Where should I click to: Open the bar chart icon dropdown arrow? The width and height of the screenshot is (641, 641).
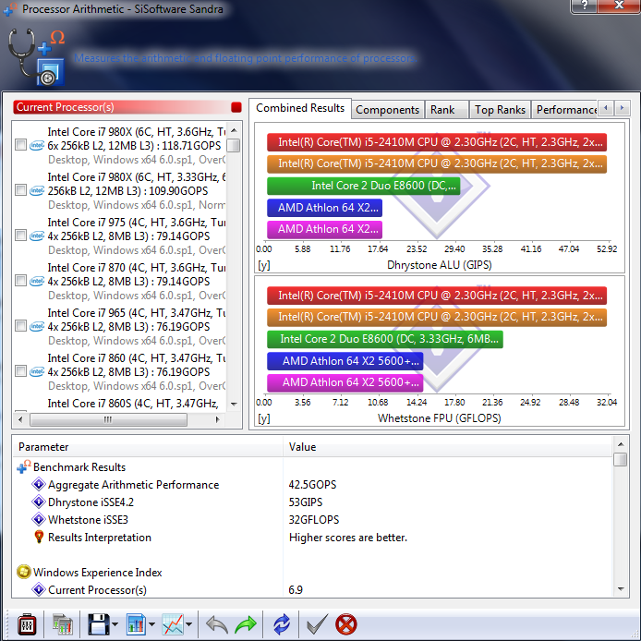151,624
